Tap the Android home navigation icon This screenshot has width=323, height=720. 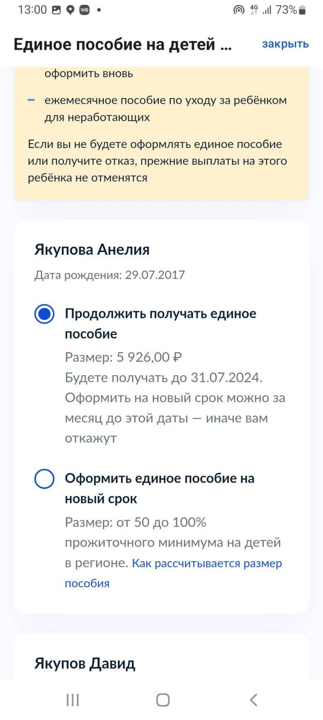[x=163, y=700]
